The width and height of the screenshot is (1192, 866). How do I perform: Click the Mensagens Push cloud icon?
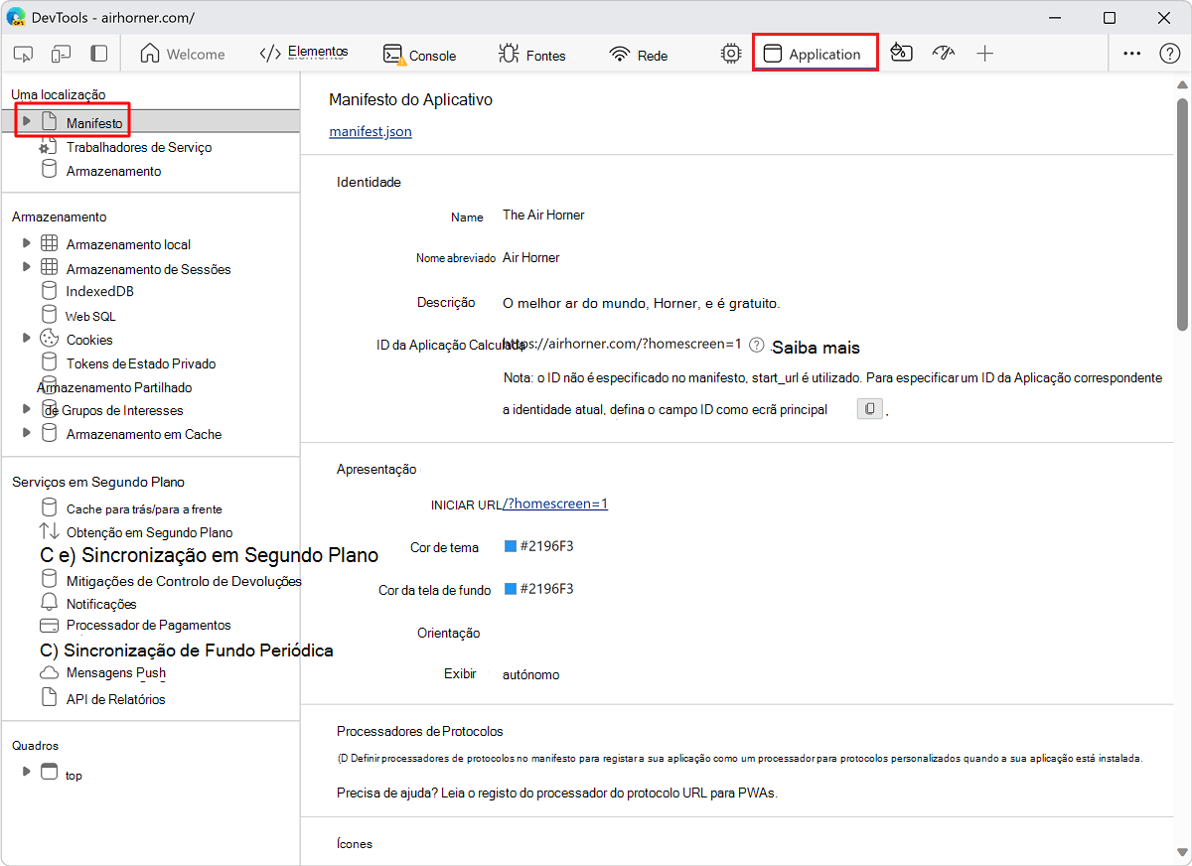coord(48,672)
